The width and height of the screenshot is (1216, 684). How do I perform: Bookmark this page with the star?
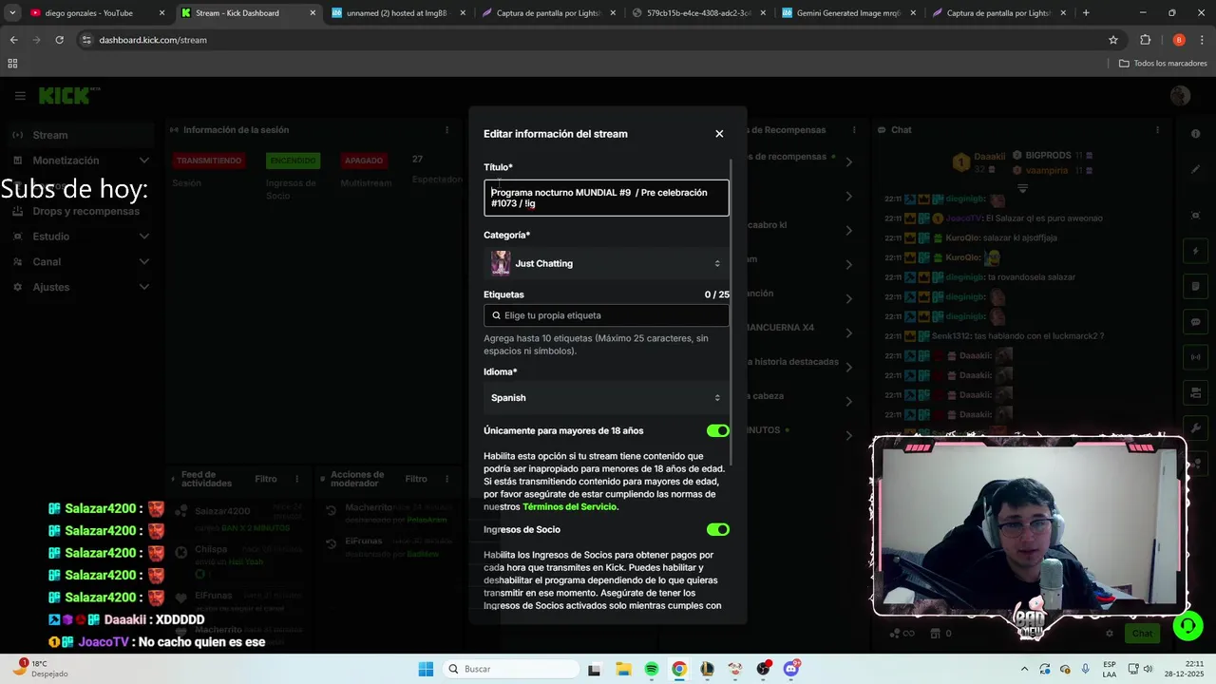[x=1113, y=40]
